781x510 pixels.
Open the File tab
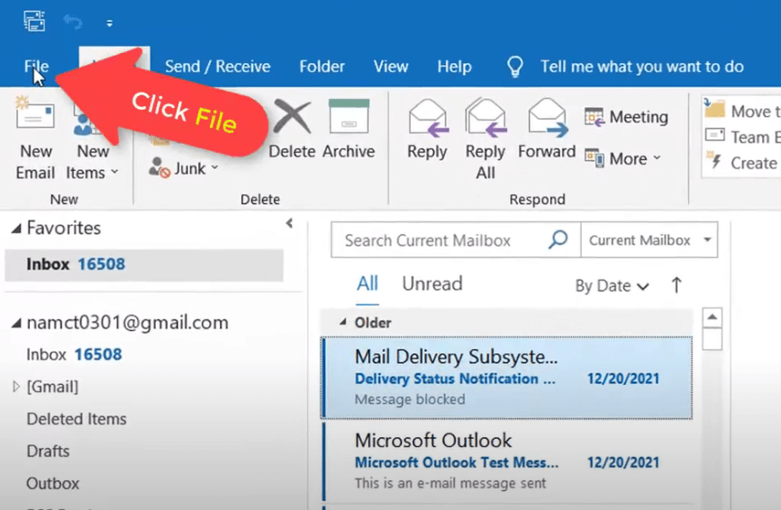36,67
